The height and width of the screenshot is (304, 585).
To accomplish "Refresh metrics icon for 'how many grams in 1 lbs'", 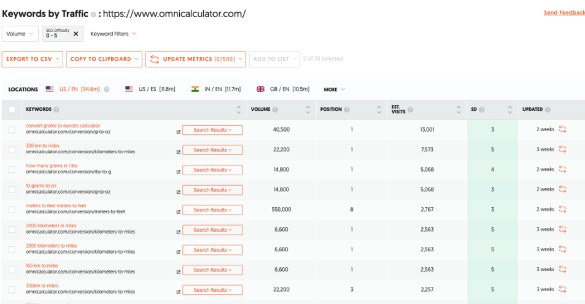I will coord(562,170).
